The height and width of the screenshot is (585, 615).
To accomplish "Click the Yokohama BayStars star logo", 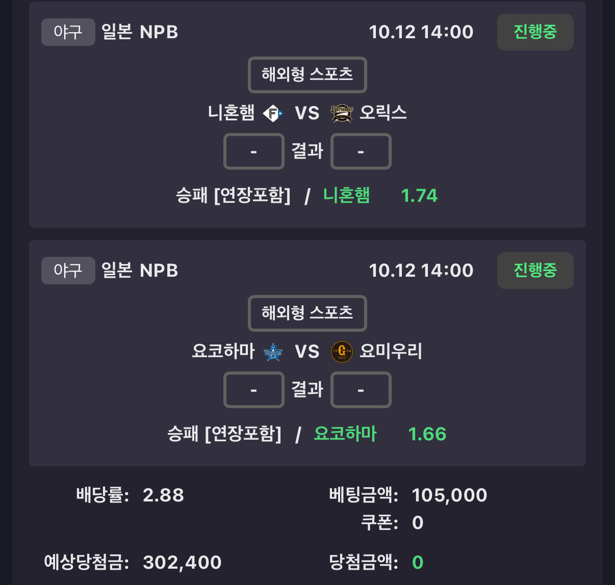I will pos(273,352).
